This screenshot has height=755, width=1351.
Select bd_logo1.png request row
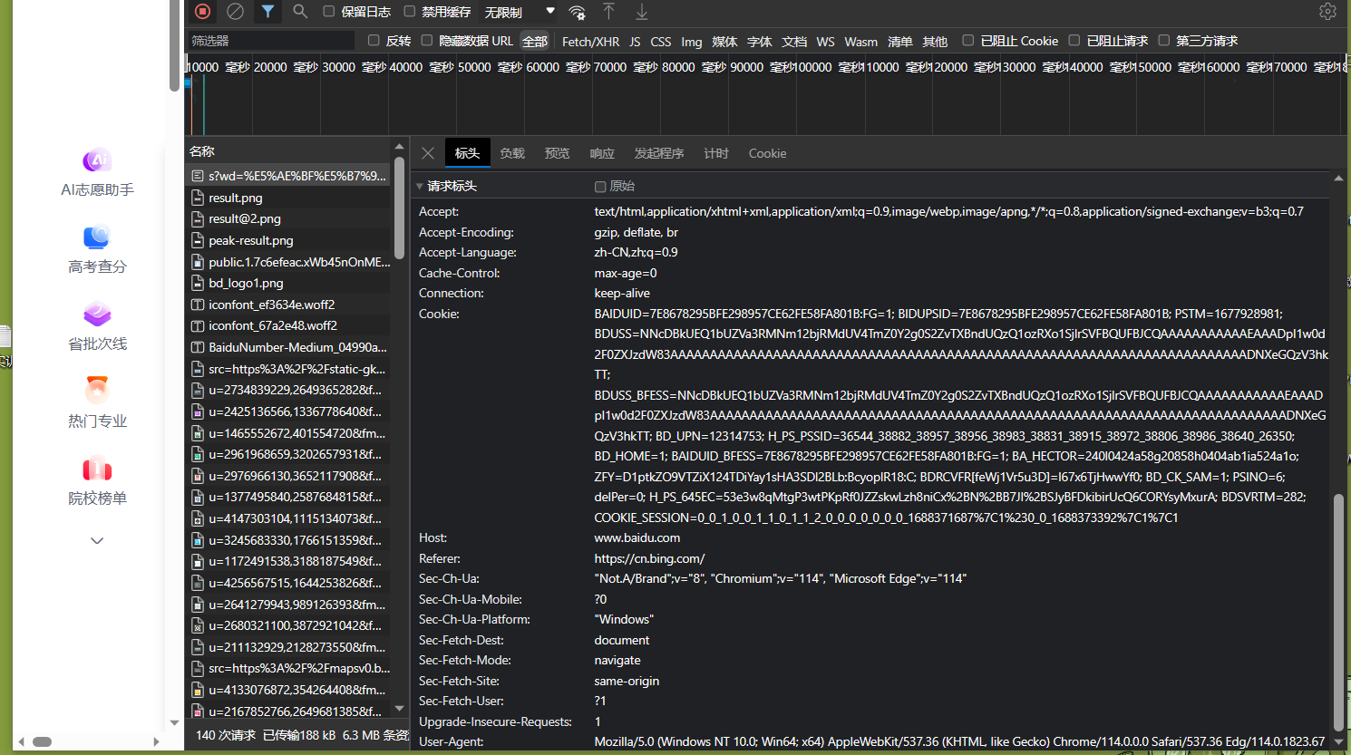coord(289,283)
